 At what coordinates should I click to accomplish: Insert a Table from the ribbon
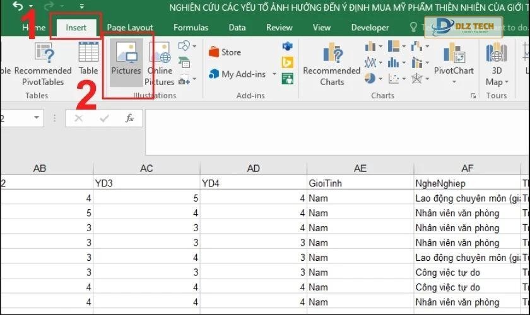88,60
